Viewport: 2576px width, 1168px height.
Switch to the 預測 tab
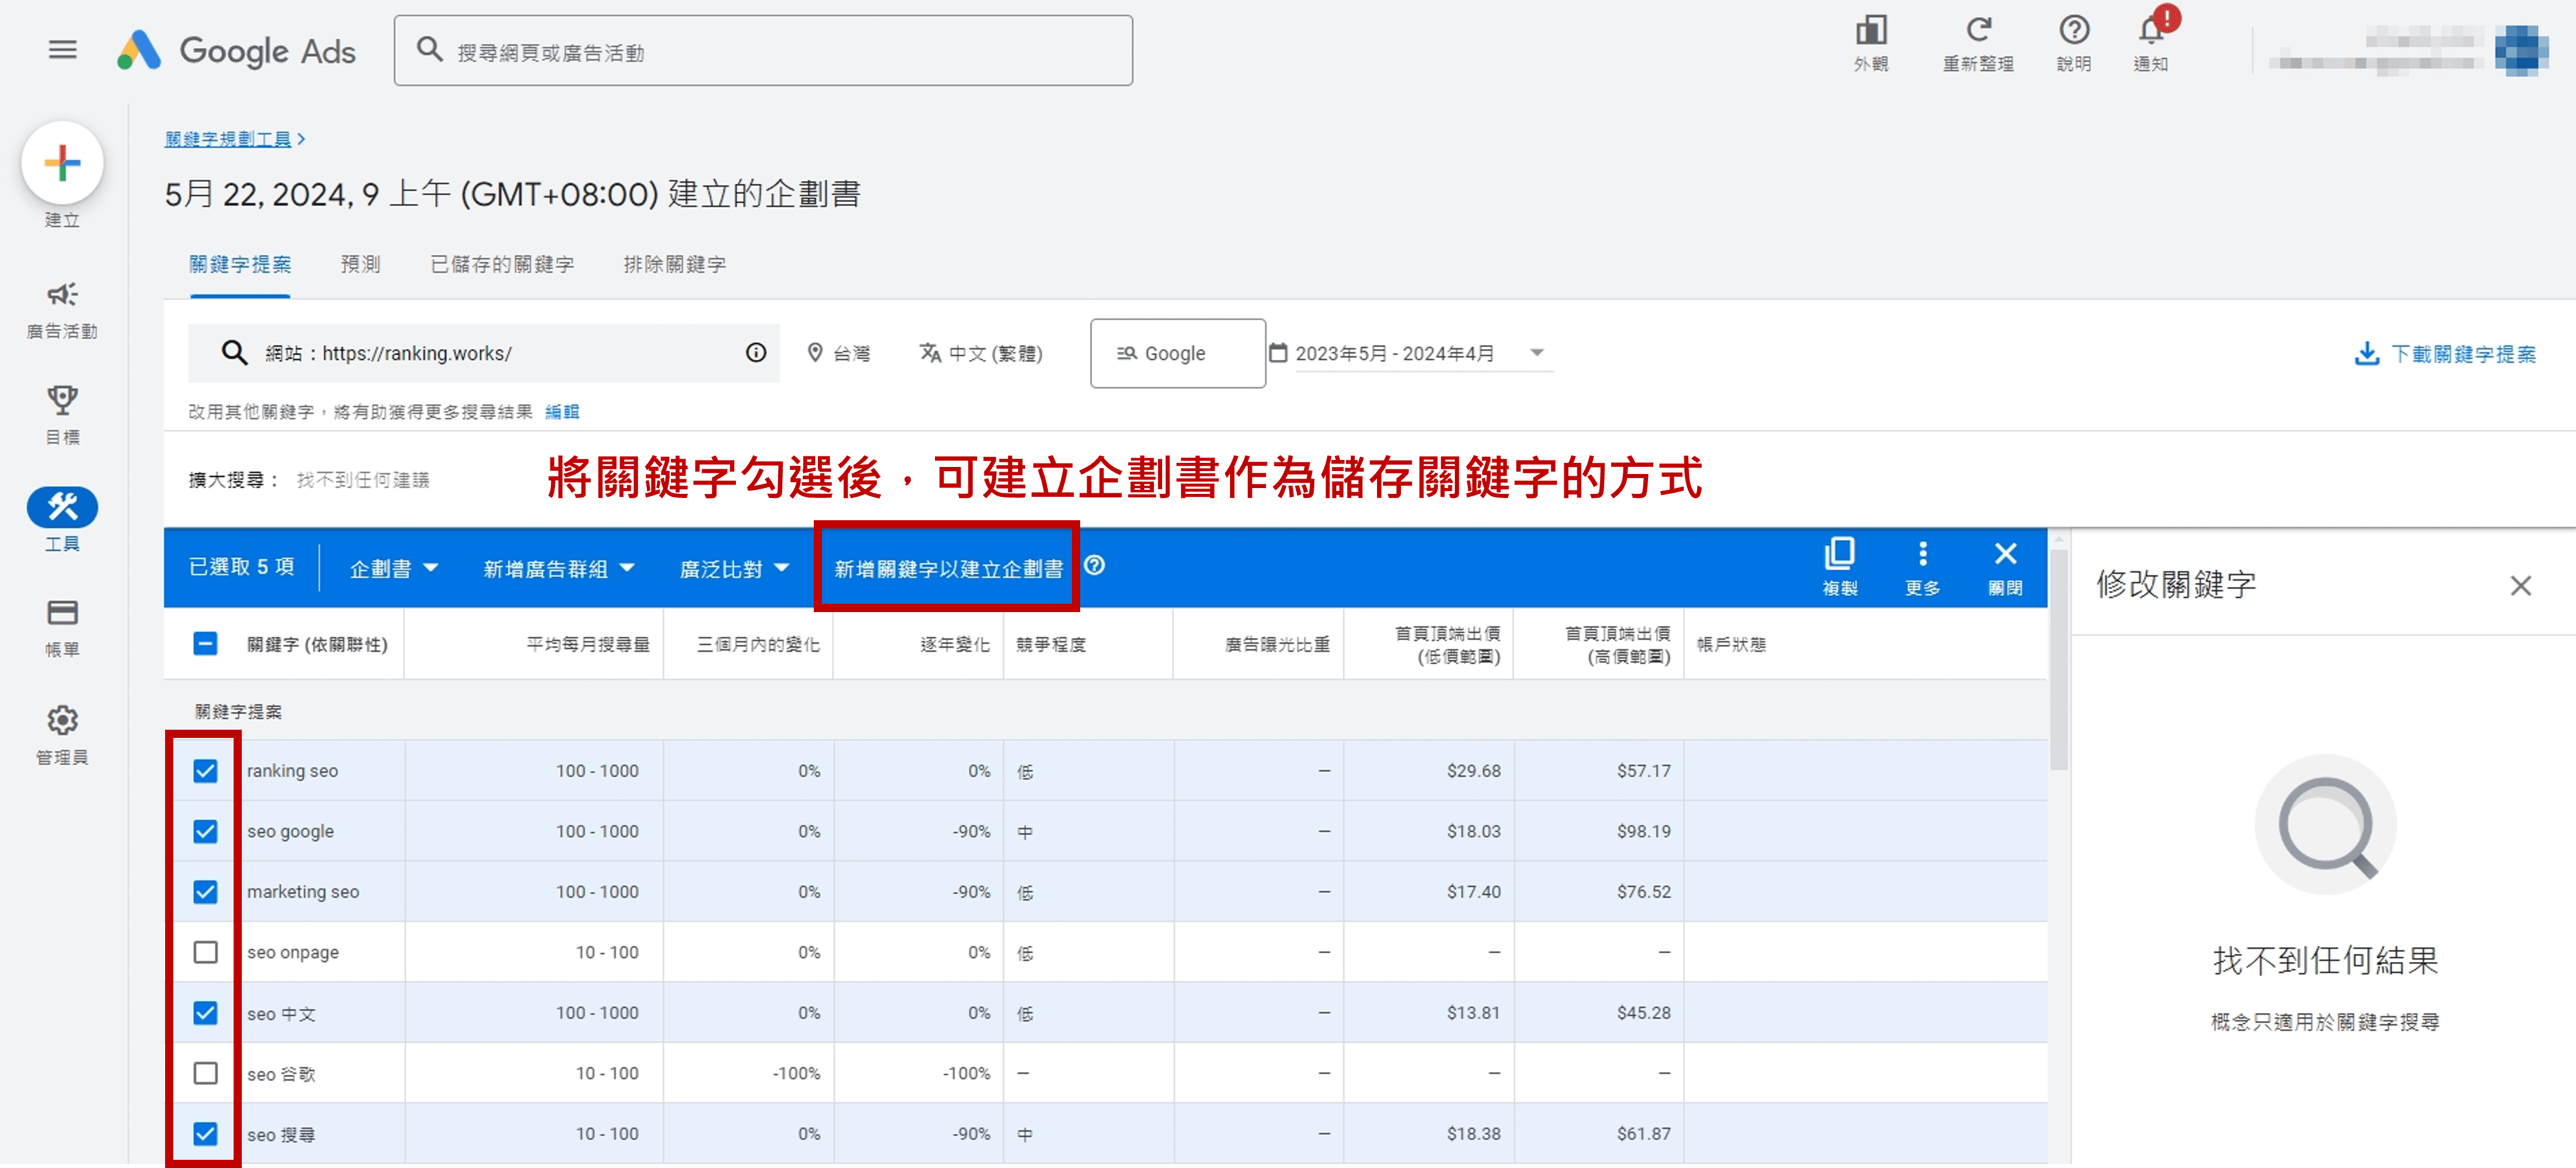360,264
